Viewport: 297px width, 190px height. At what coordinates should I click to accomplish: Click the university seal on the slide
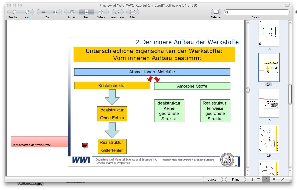(x=227, y=160)
